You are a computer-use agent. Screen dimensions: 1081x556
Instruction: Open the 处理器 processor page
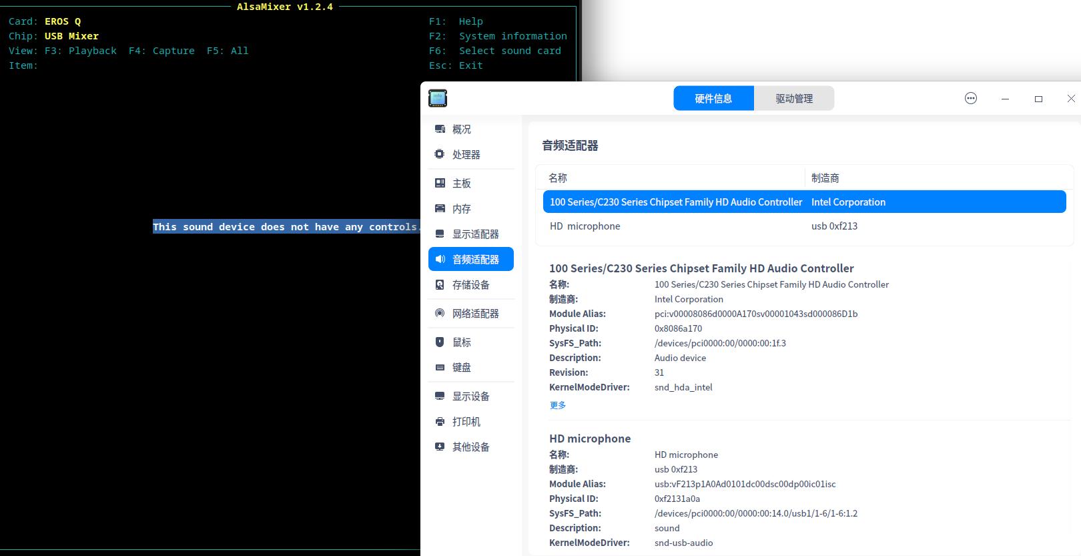coord(471,154)
